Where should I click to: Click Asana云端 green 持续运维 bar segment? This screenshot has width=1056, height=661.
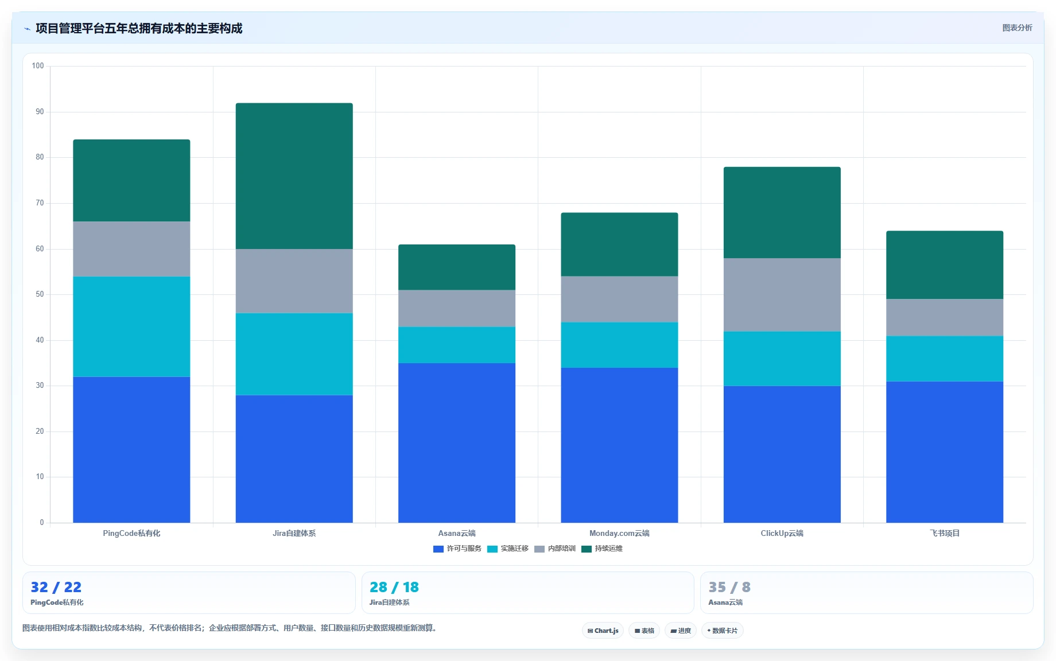pos(457,267)
